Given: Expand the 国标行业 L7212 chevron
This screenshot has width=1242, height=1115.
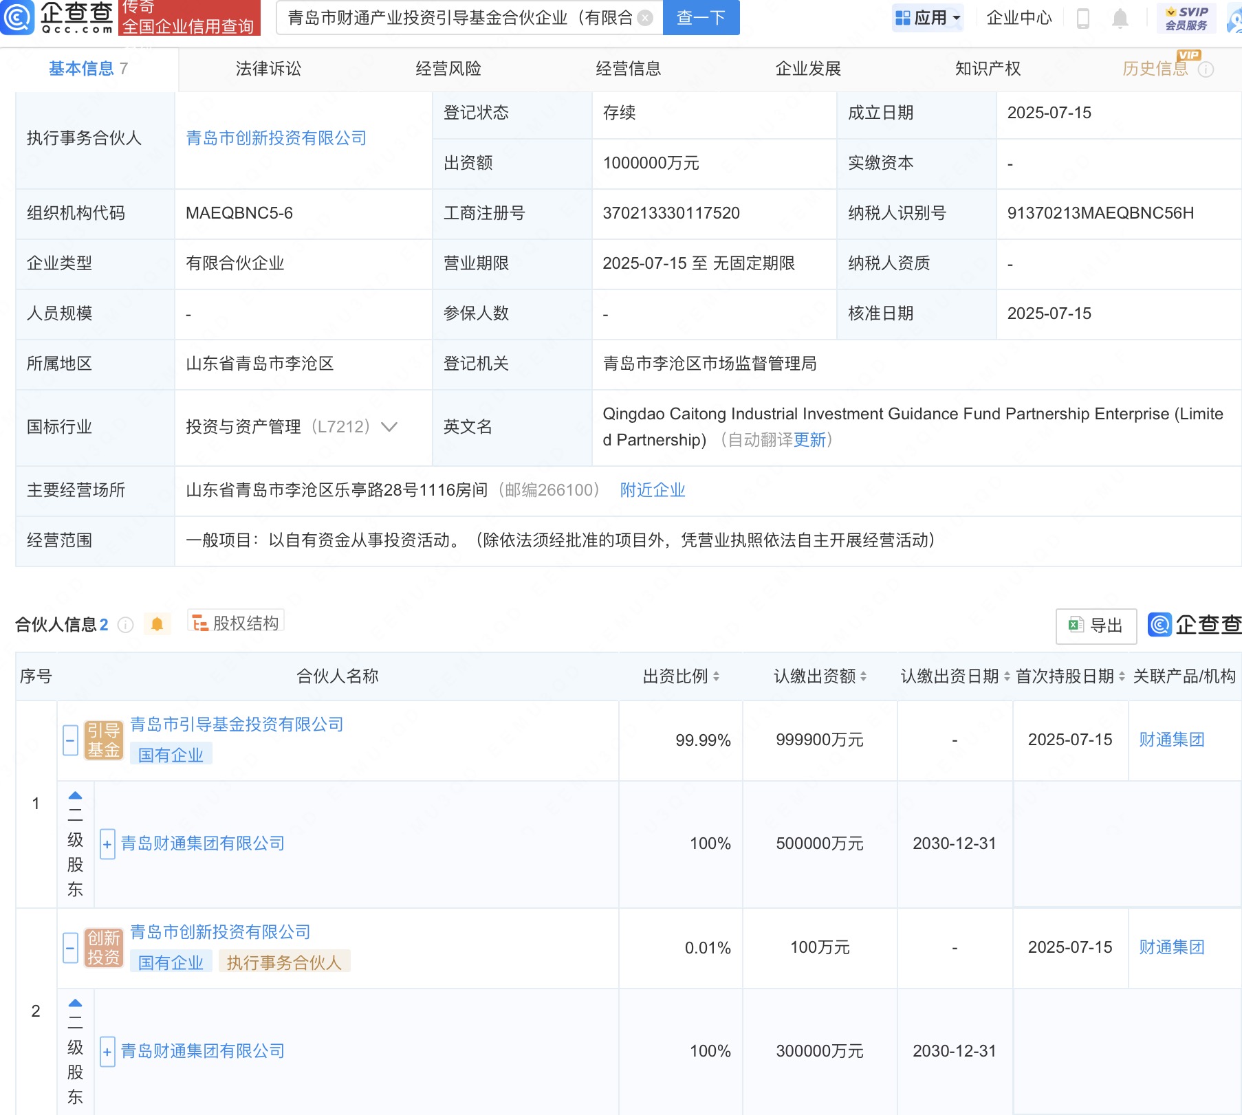Looking at the screenshot, I should point(389,427).
